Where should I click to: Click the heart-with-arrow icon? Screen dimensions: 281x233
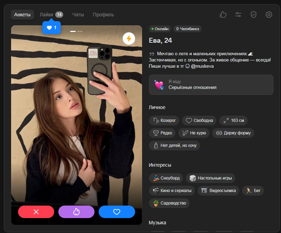click(x=159, y=85)
